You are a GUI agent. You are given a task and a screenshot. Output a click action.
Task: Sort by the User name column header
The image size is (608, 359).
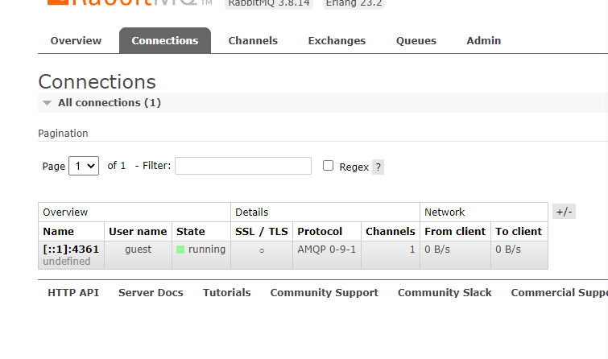[138, 232]
